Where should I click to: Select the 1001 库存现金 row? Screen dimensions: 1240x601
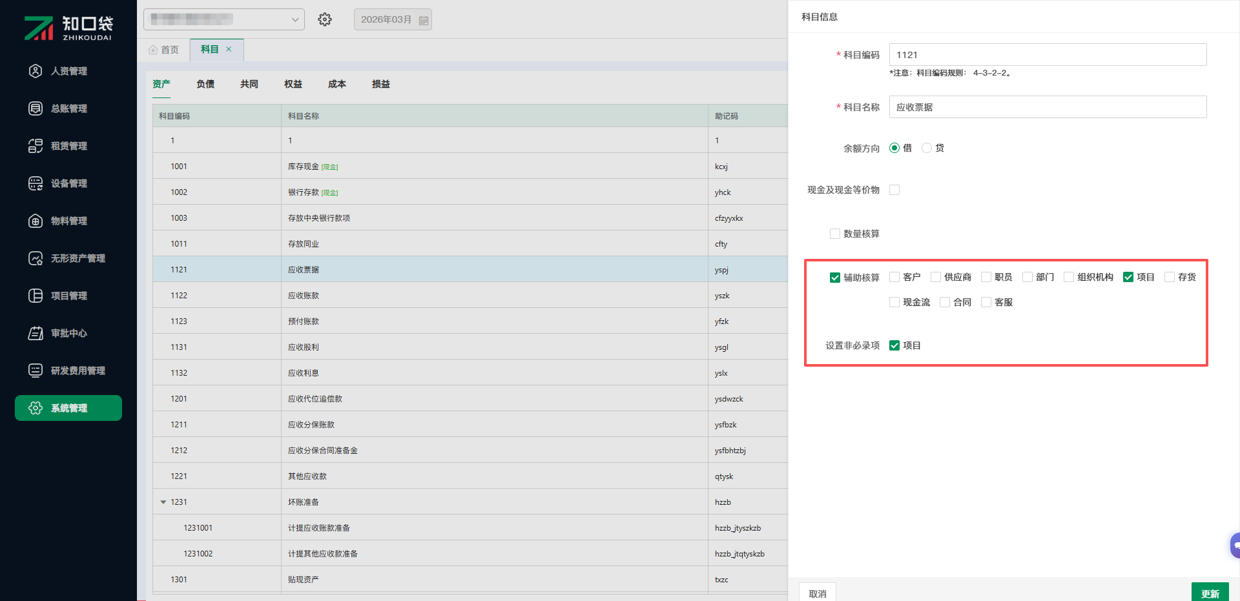(470, 167)
